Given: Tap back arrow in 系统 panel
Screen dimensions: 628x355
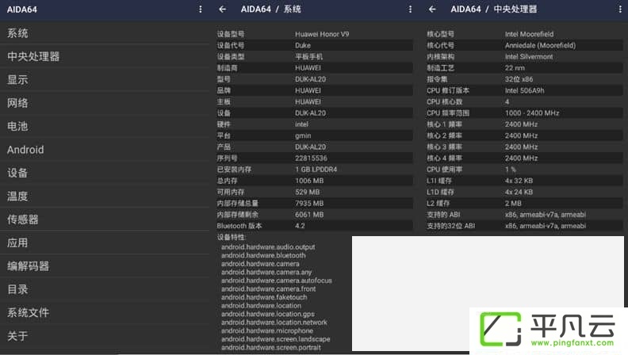Looking at the screenshot, I should 222,10.
